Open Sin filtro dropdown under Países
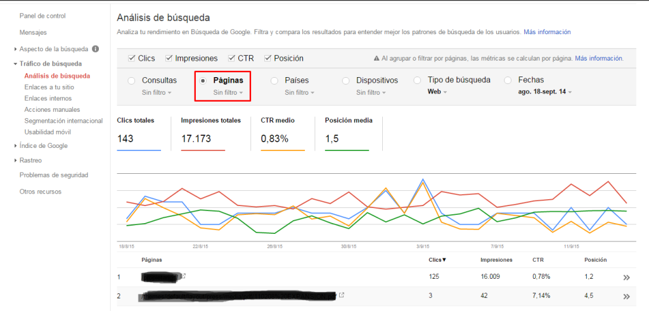This screenshot has width=649, height=311. coord(299,92)
